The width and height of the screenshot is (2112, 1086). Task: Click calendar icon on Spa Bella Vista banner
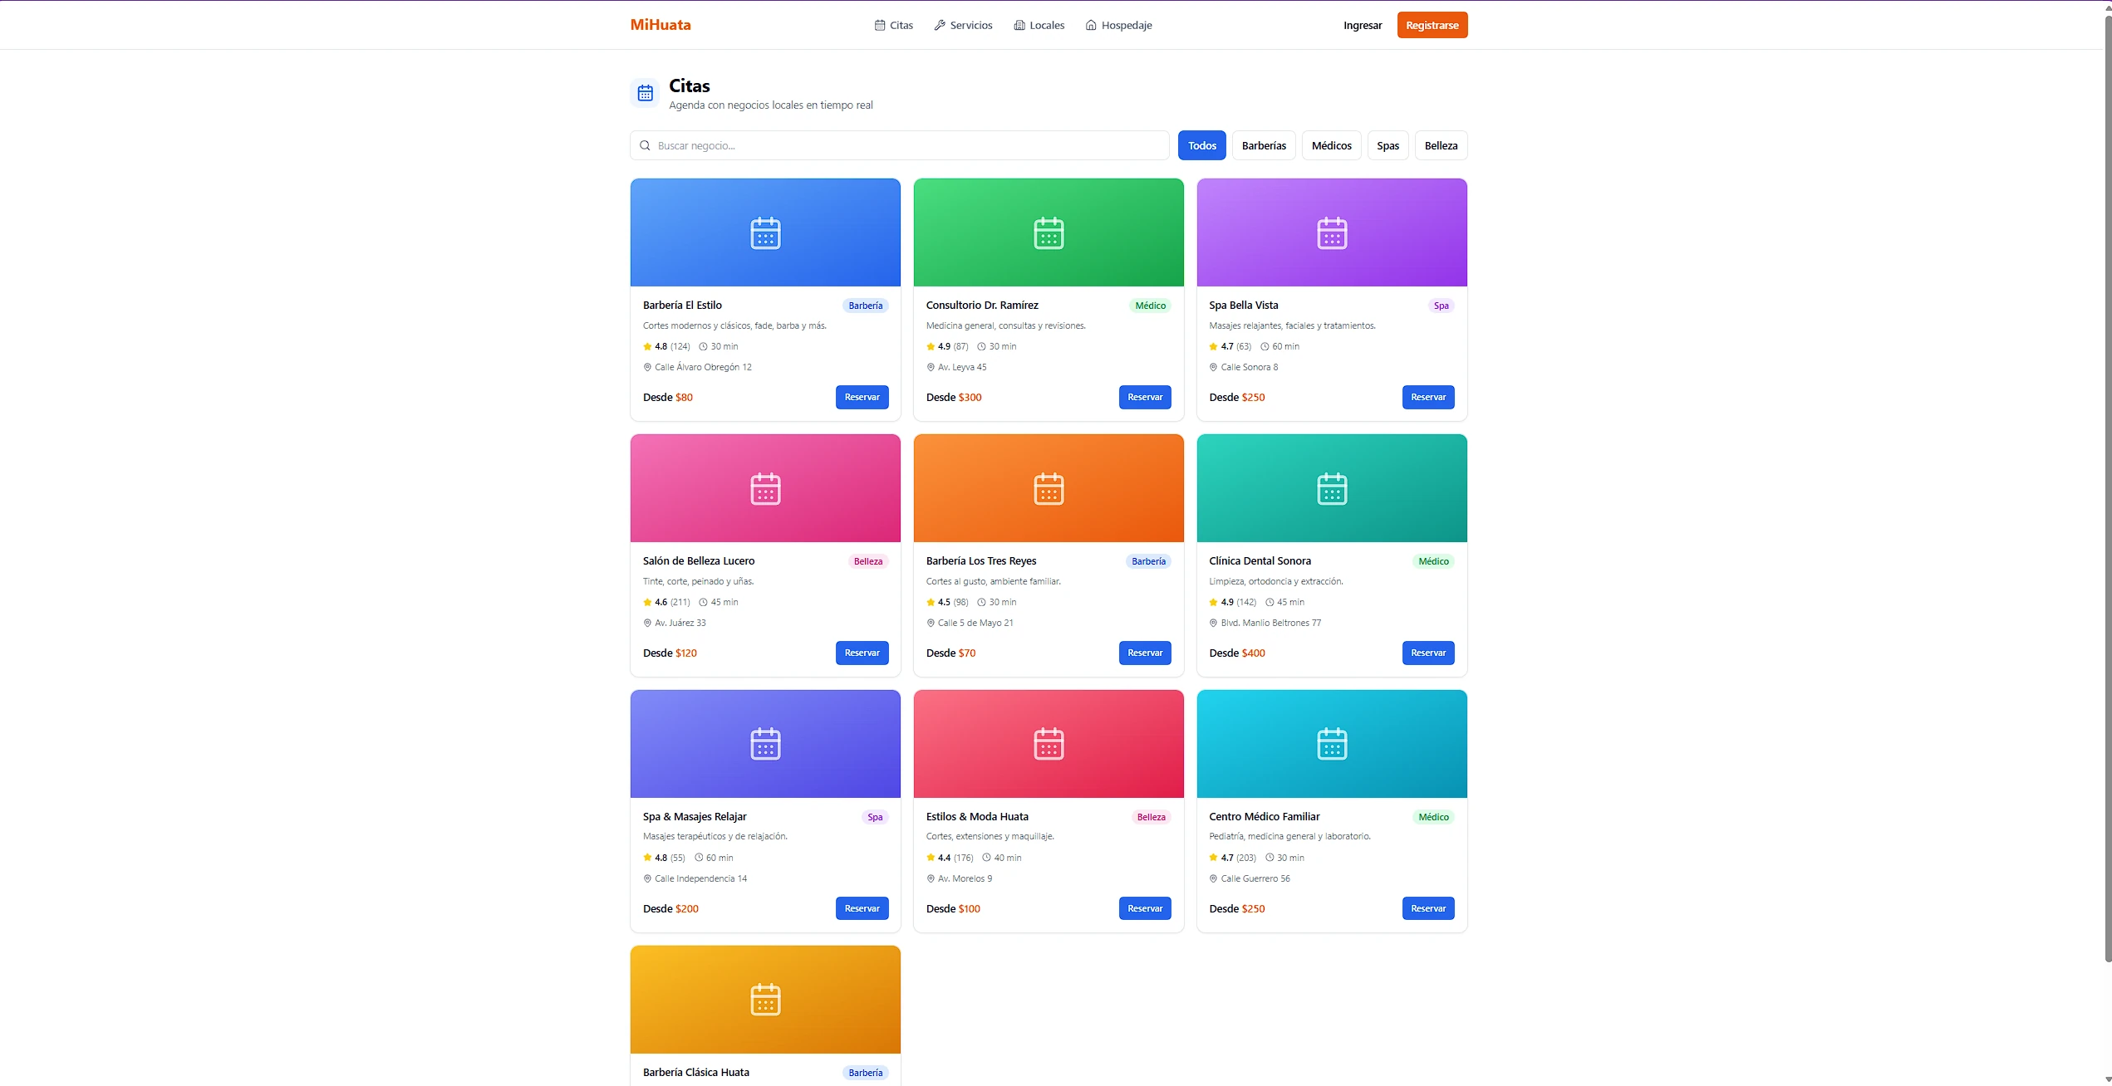[x=1332, y=233]
